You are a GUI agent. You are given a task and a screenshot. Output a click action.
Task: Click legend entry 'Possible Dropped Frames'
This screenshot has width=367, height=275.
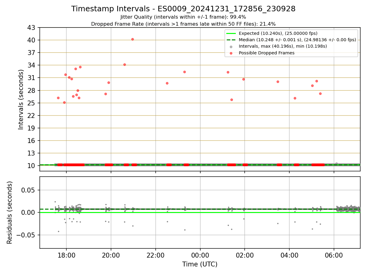pos(266,53)
